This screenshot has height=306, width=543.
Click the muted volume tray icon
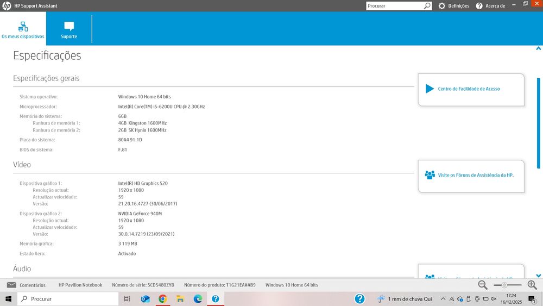click(x=494, y=299)
